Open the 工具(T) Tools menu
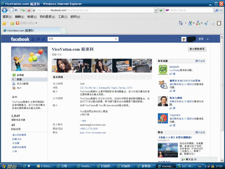The image size is (225, 169). [x=63, y=17]
